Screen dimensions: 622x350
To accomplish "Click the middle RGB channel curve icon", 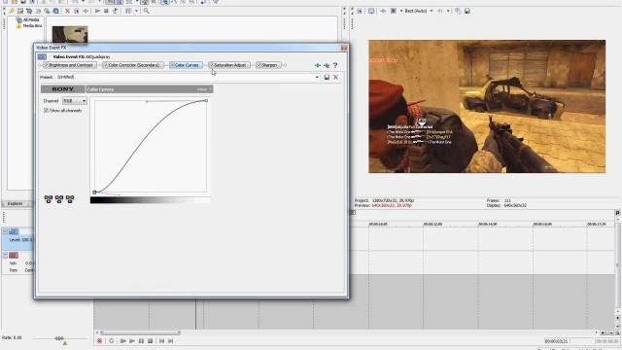I will tap(59, 198).
